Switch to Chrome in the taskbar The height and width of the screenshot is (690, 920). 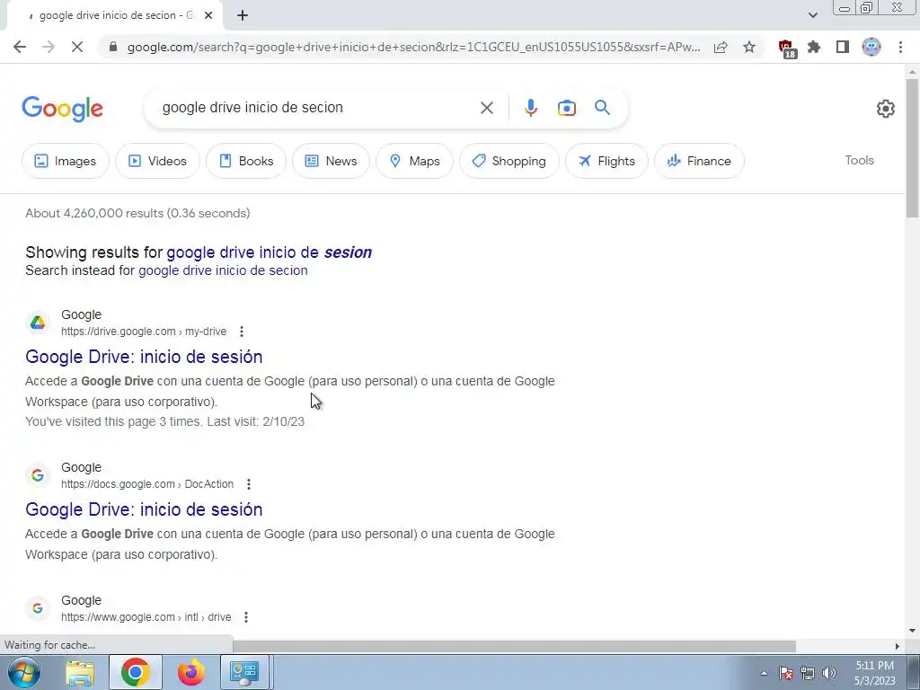click(136, 672)
